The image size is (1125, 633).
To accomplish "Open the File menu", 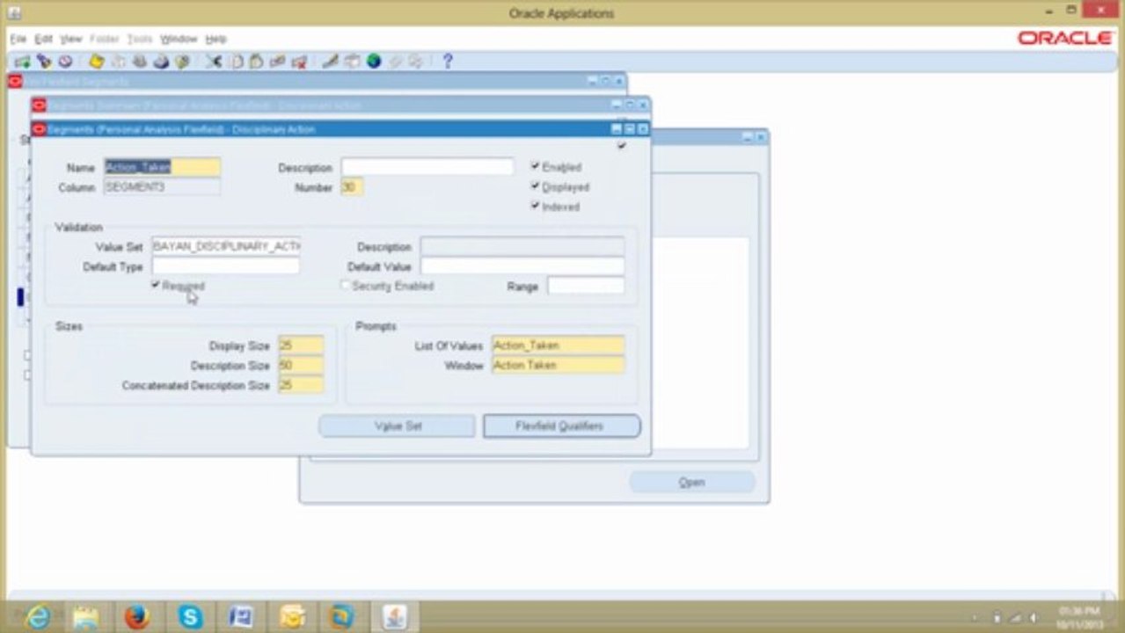I will [18, 40].
